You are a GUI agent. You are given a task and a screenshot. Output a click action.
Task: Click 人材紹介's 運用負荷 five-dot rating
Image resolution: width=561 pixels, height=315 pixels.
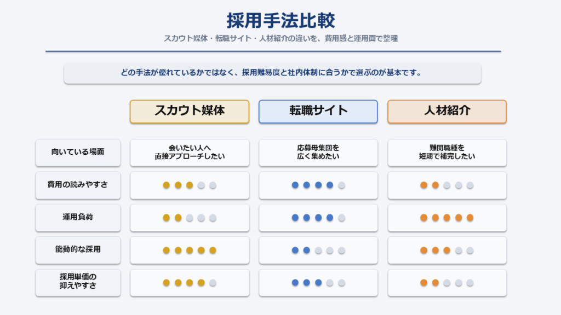pyautogui.click(x=447, y=218)
